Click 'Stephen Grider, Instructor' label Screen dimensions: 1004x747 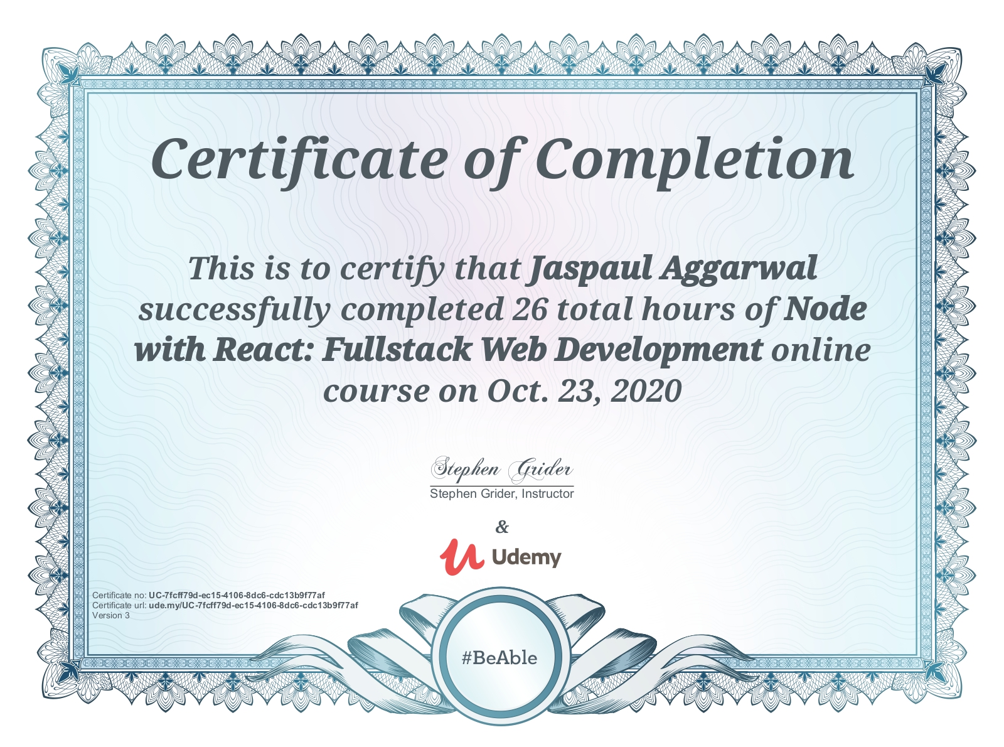(x=502, y=494)
